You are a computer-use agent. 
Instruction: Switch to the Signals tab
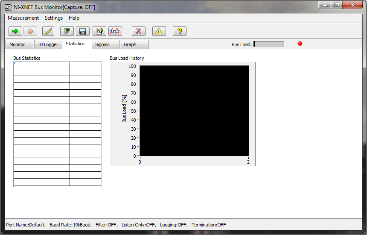[106, 44]
